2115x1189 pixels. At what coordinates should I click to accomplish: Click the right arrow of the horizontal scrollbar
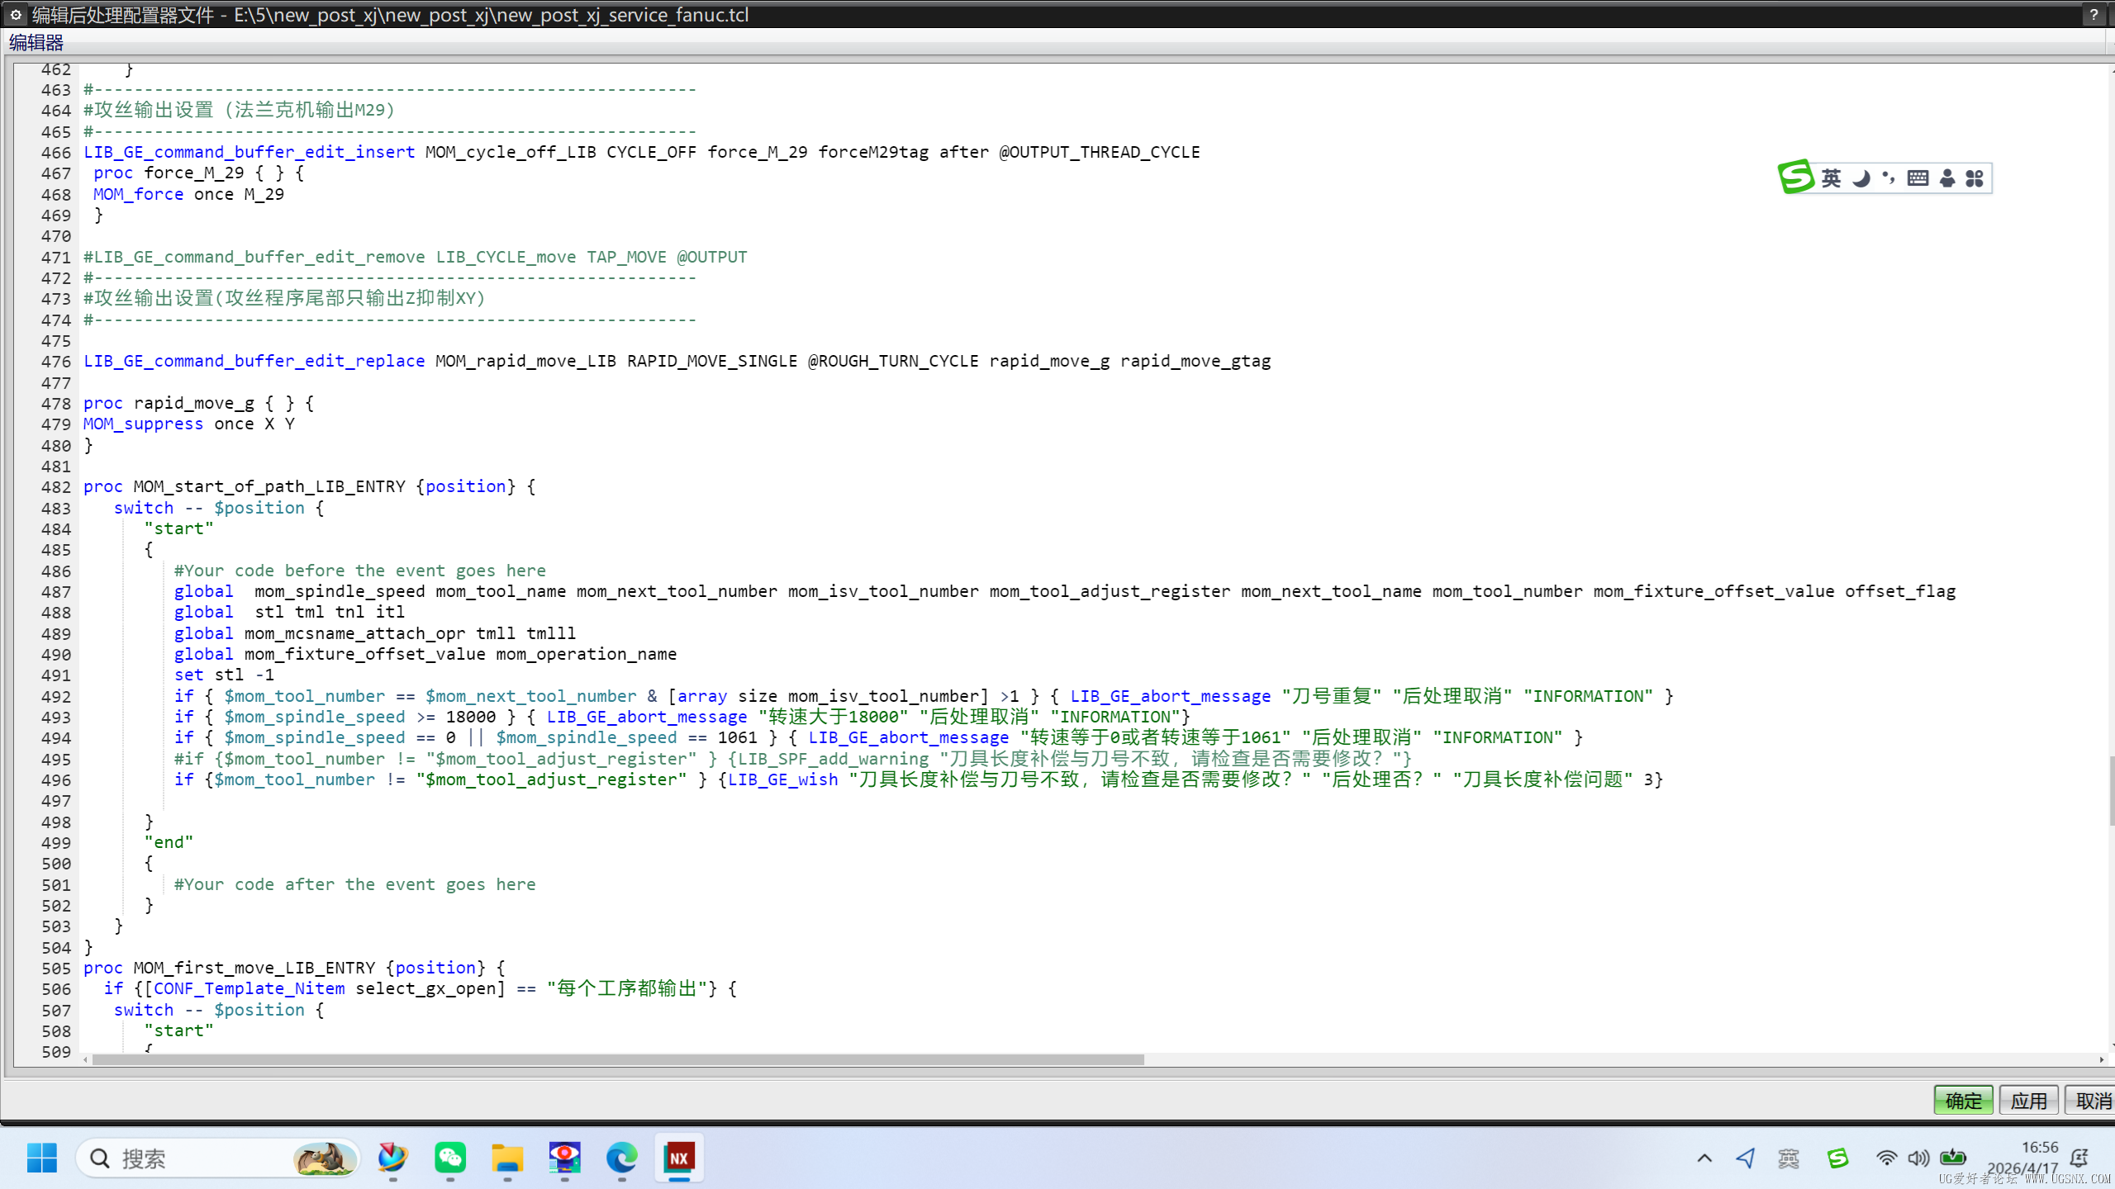[x=2101, y=1059]
